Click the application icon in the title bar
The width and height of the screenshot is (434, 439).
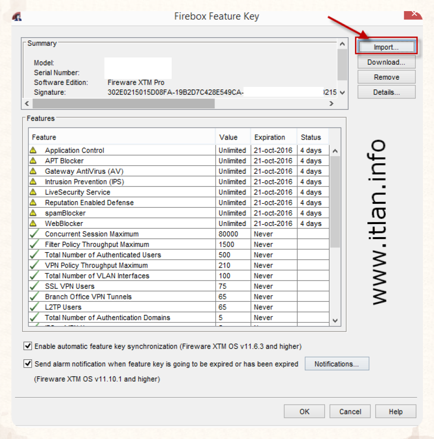point(17,16)
